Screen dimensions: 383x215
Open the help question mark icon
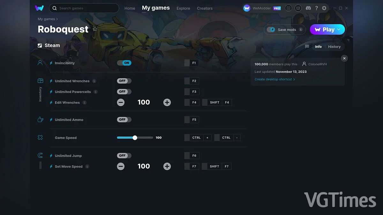tap(316, 8)
